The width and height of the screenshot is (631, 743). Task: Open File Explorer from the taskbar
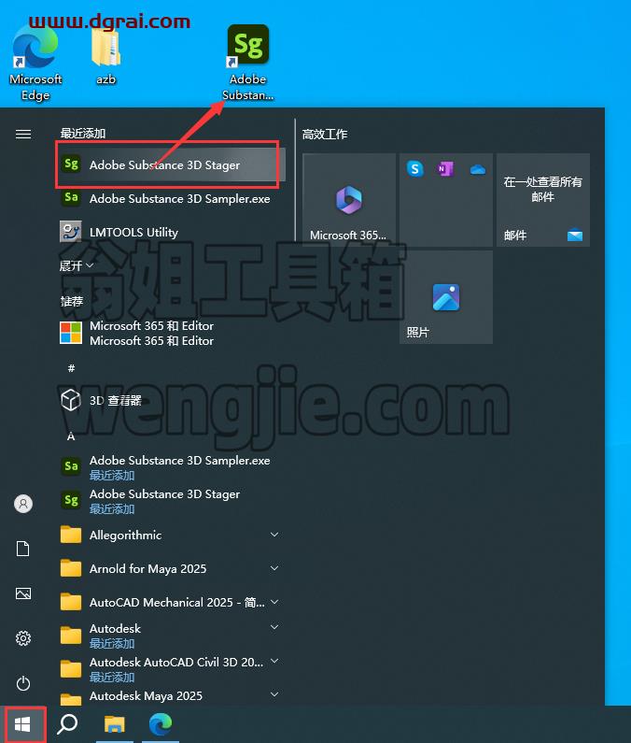pos(115,724)
